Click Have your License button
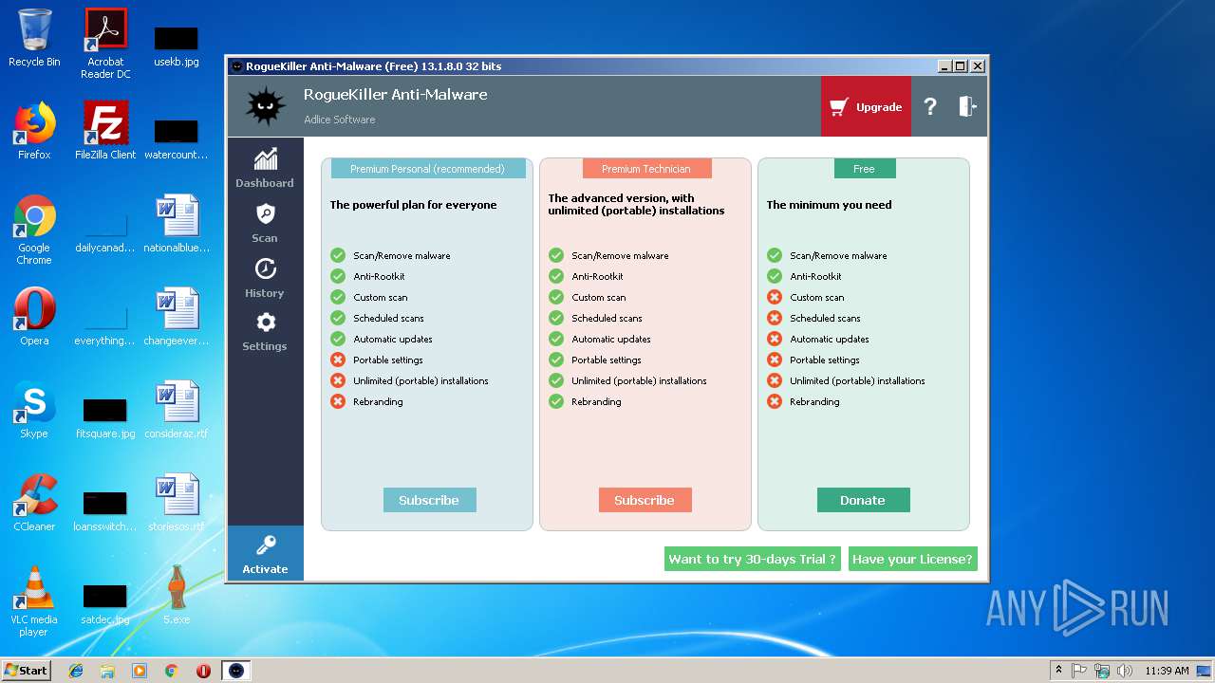1215x683 pixels. pos(912,559)
